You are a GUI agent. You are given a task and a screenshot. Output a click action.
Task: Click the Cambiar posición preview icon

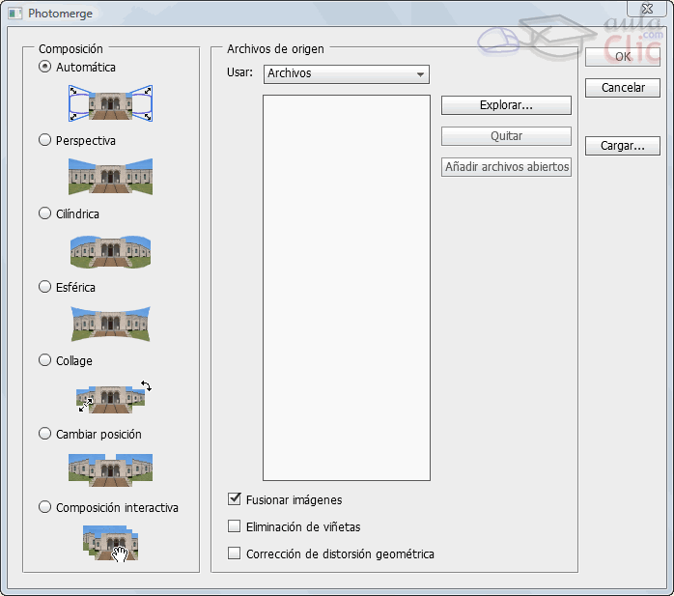111,469
